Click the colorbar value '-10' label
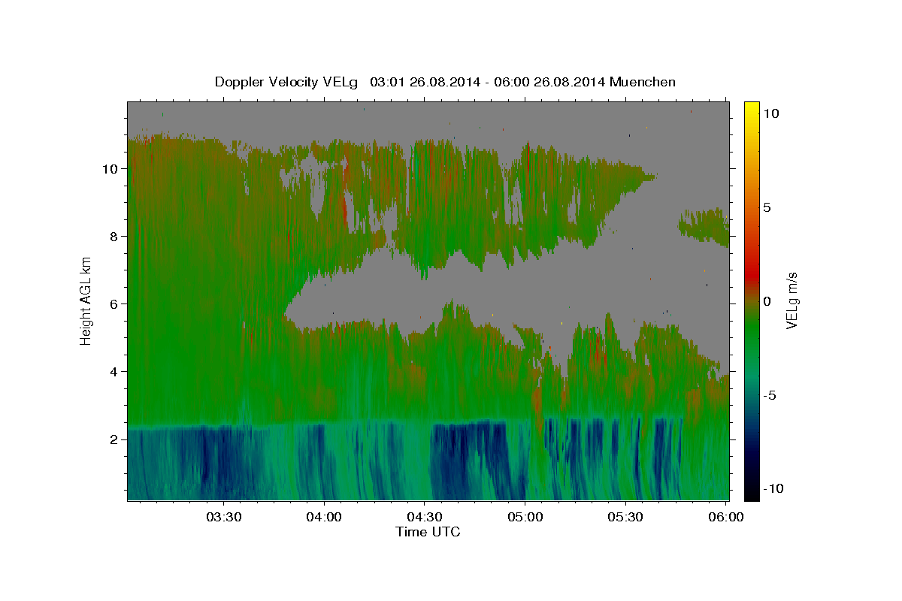 tap(772, 489)
